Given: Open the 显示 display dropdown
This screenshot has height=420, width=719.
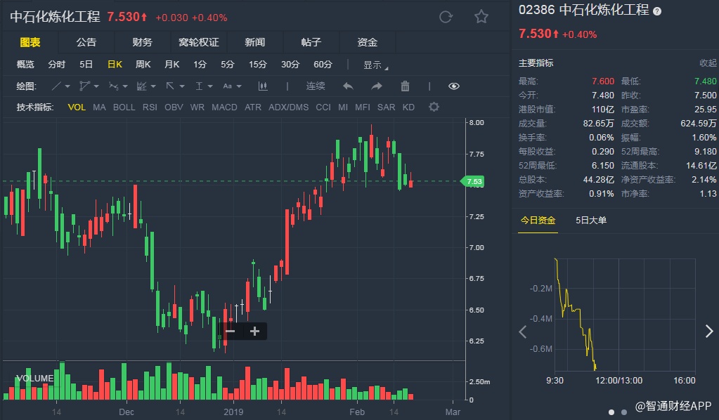Looking at the screenshot, I should [x=375, y=65].
